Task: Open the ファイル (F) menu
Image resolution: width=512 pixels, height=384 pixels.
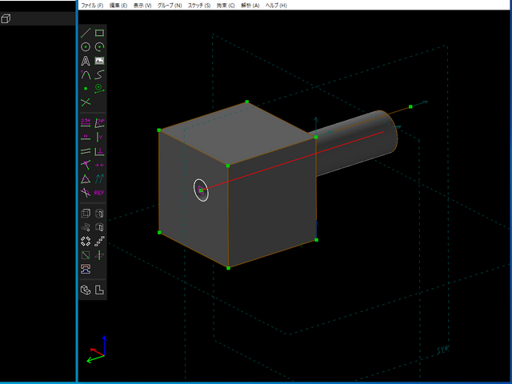Action: 92,5
